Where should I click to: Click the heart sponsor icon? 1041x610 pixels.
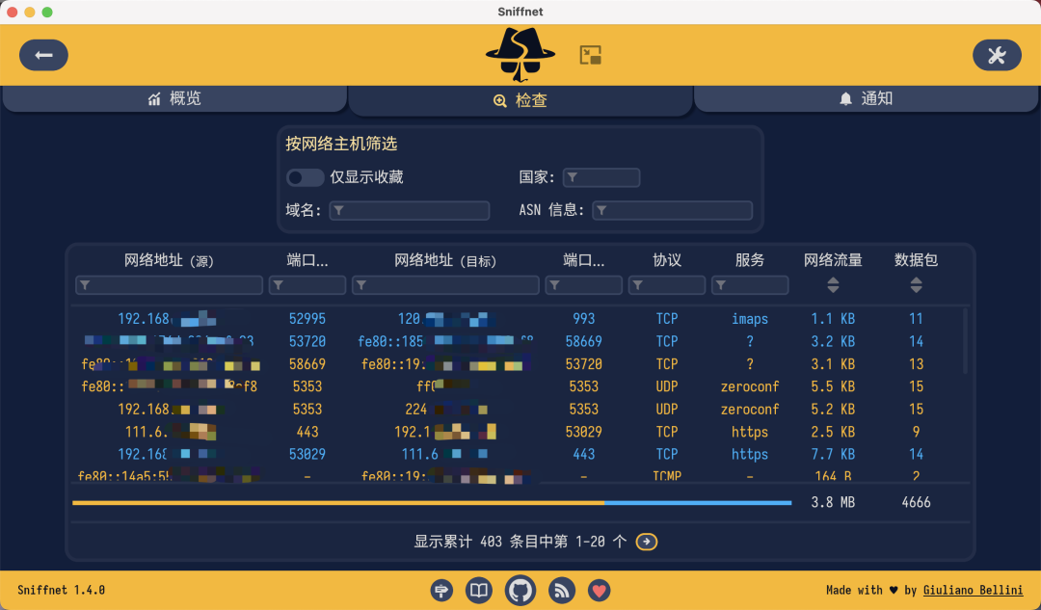[600, 590]
